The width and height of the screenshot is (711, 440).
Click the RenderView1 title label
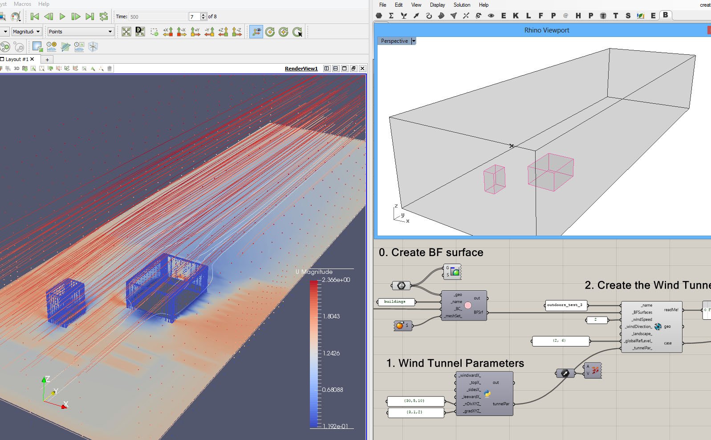click(x=301, y=69)
